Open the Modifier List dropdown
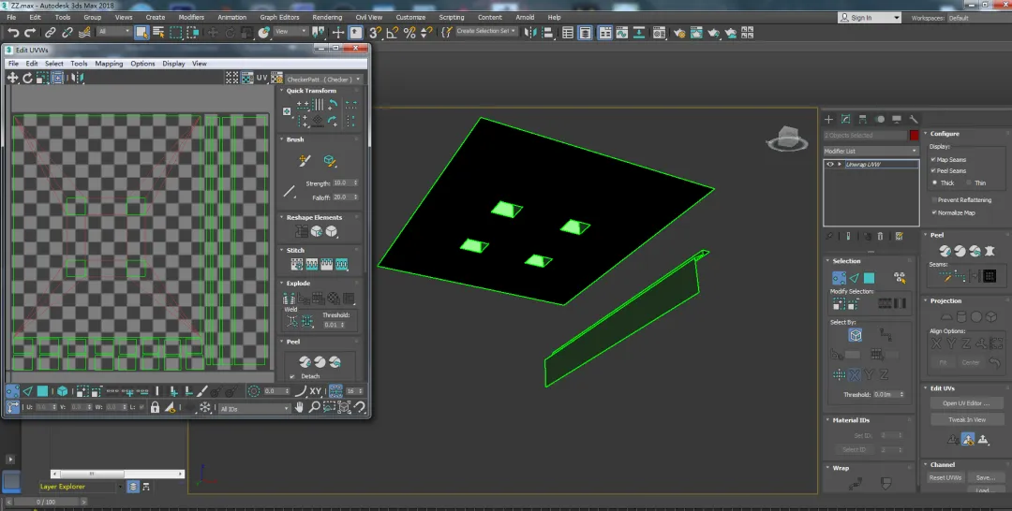The width and height of the screenshot is (1012, 511). [x=871, y=151]
